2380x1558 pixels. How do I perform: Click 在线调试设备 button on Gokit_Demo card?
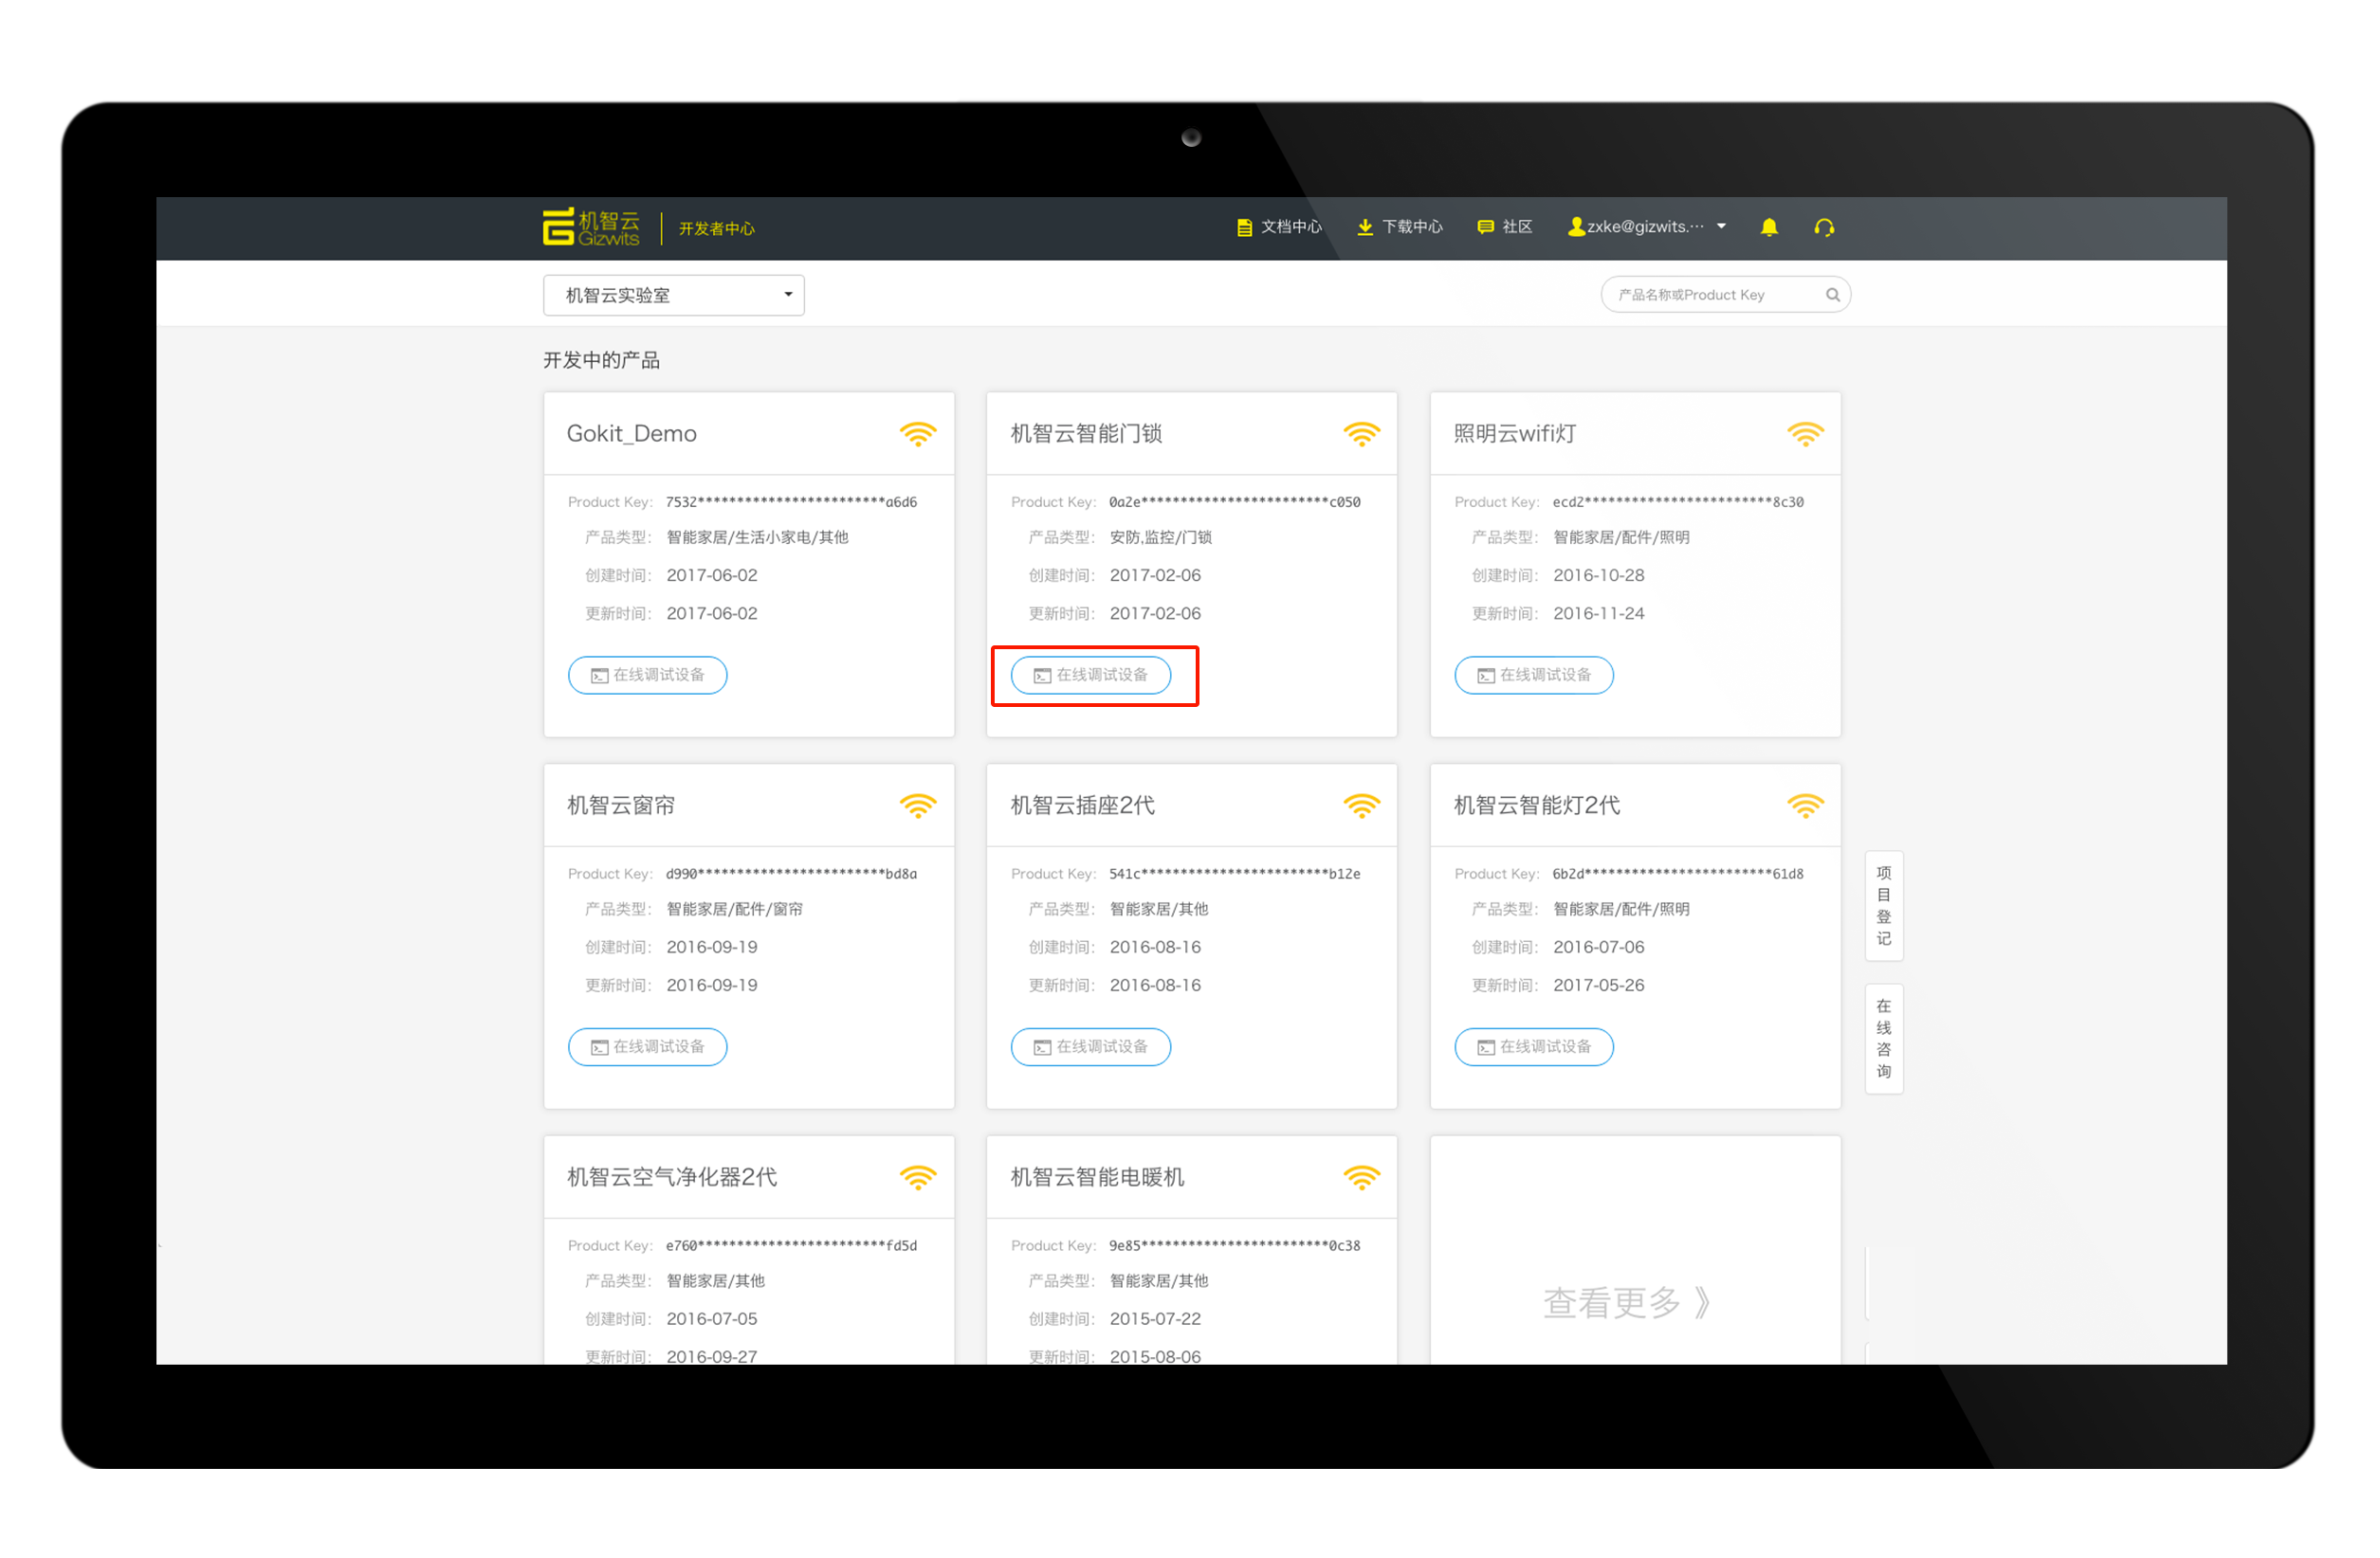point(647,676)
